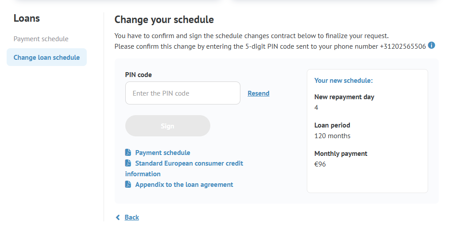Open the Appendix to the loan agreement link
The width and height of the screenshot is (460, 236).
point(184,185)
